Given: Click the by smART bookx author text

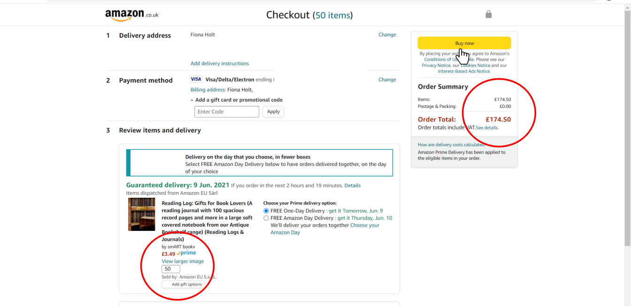Looking at the screenshot, I should click(x=178, y=246).
